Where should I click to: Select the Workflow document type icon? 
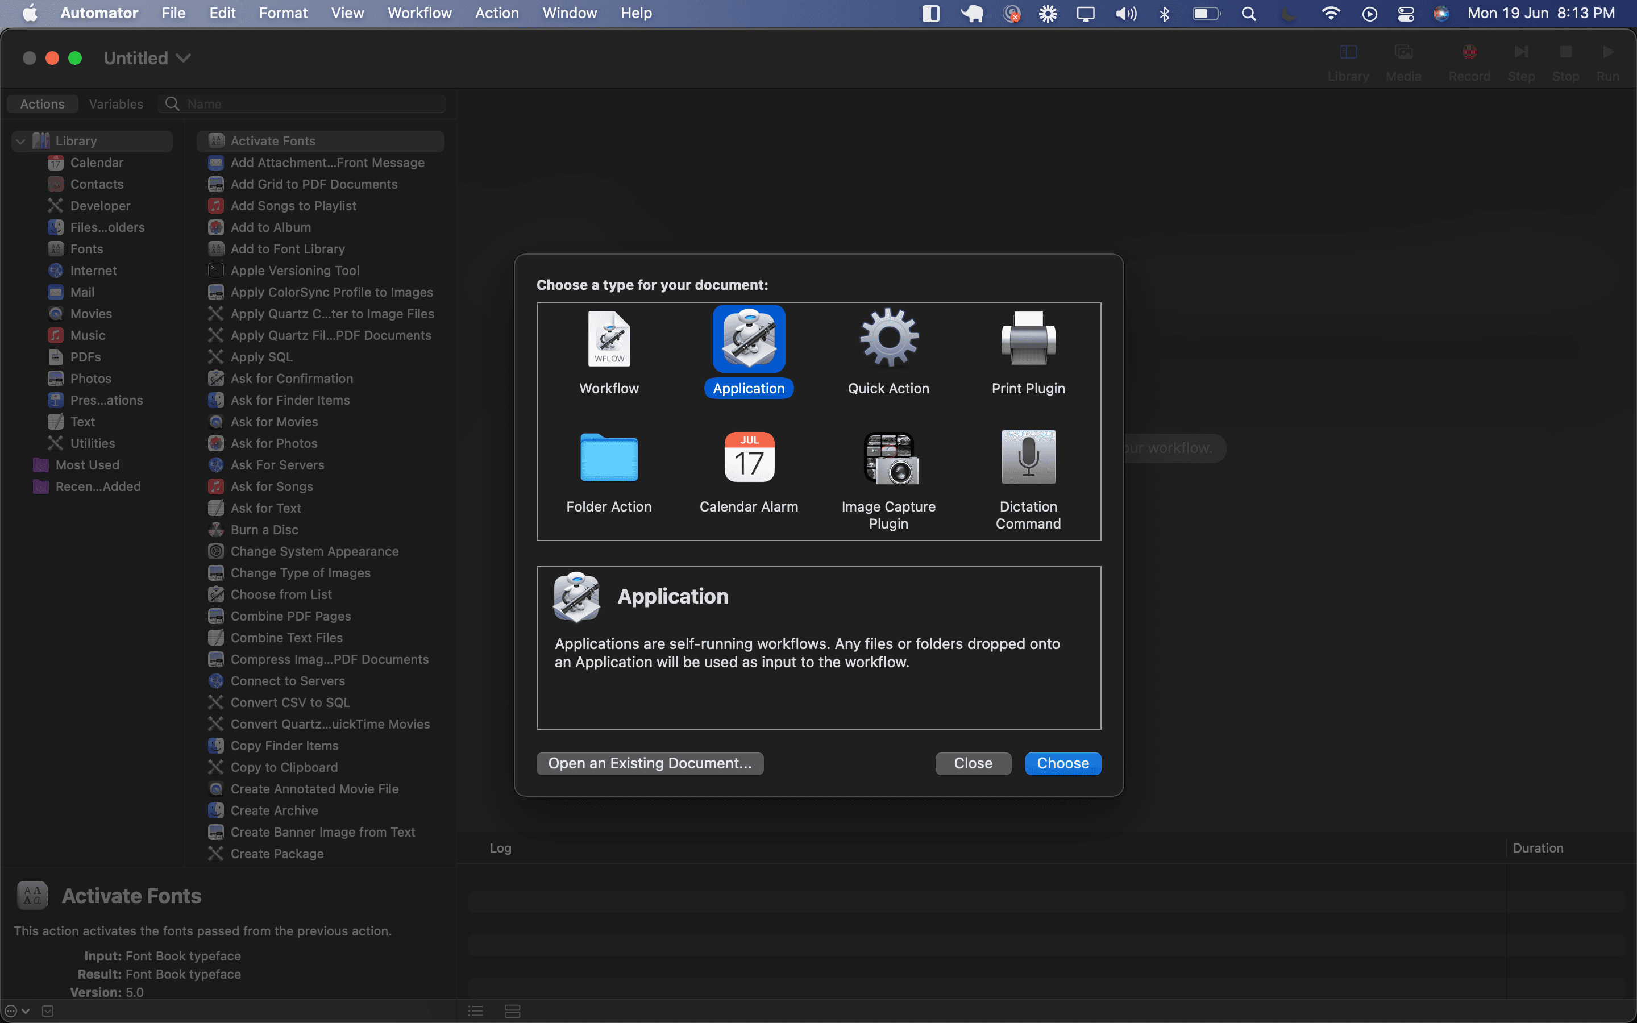[609, 338]
